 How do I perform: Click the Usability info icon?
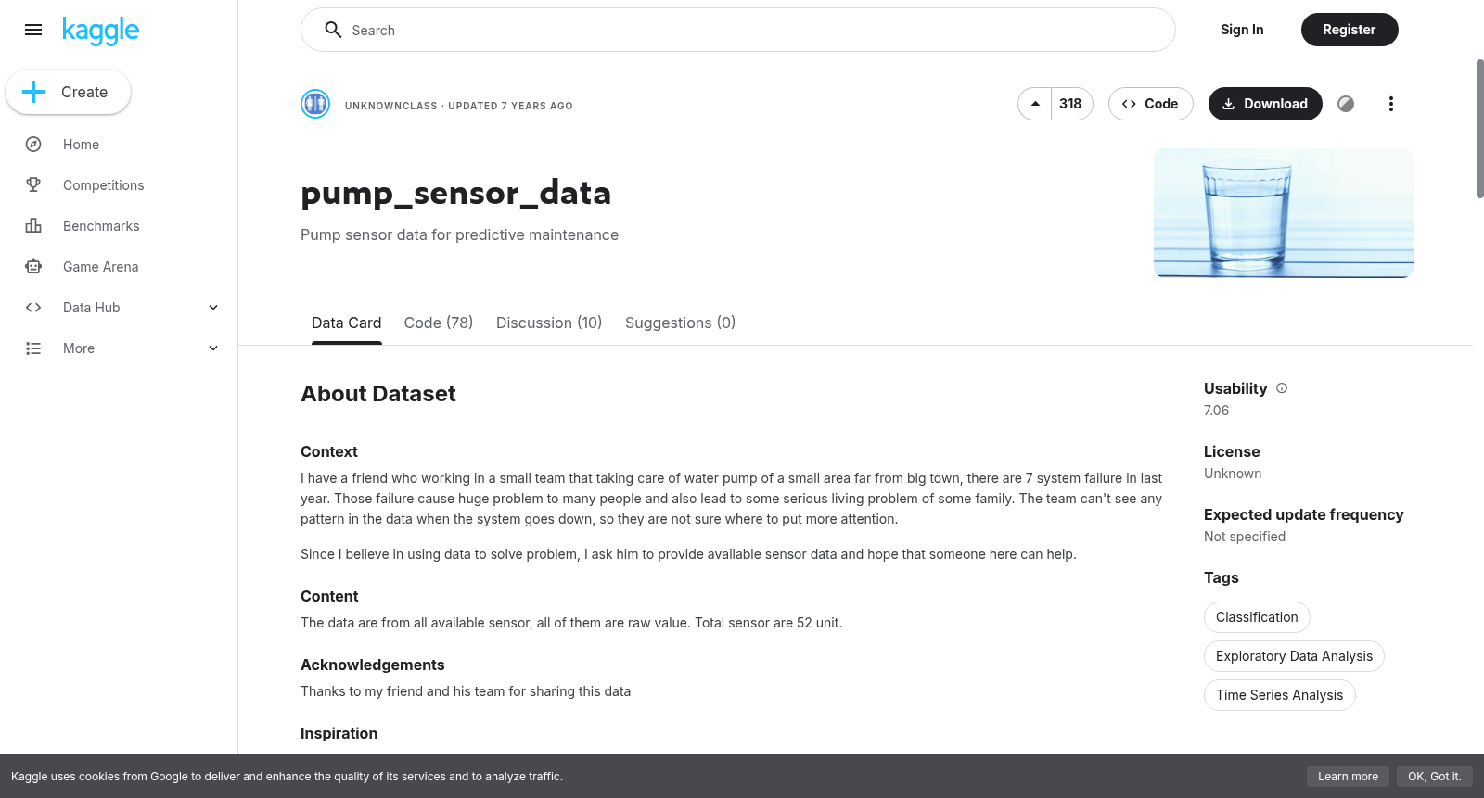point(1282,388)
